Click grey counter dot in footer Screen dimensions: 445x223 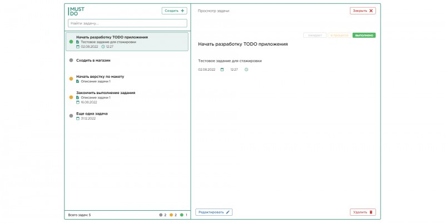click(161, 215)
